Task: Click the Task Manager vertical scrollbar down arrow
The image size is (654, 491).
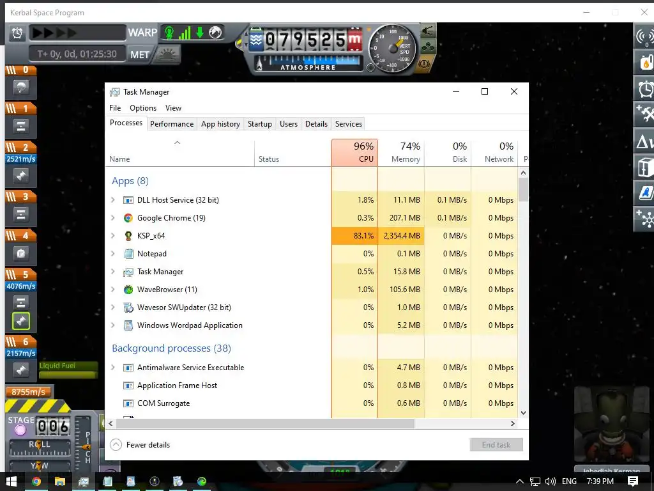Action: pos(523,413)
